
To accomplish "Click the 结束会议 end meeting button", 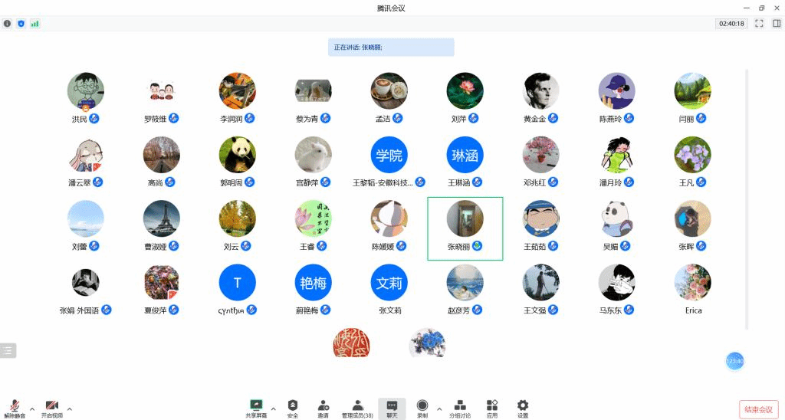I will tap(758, 409).
